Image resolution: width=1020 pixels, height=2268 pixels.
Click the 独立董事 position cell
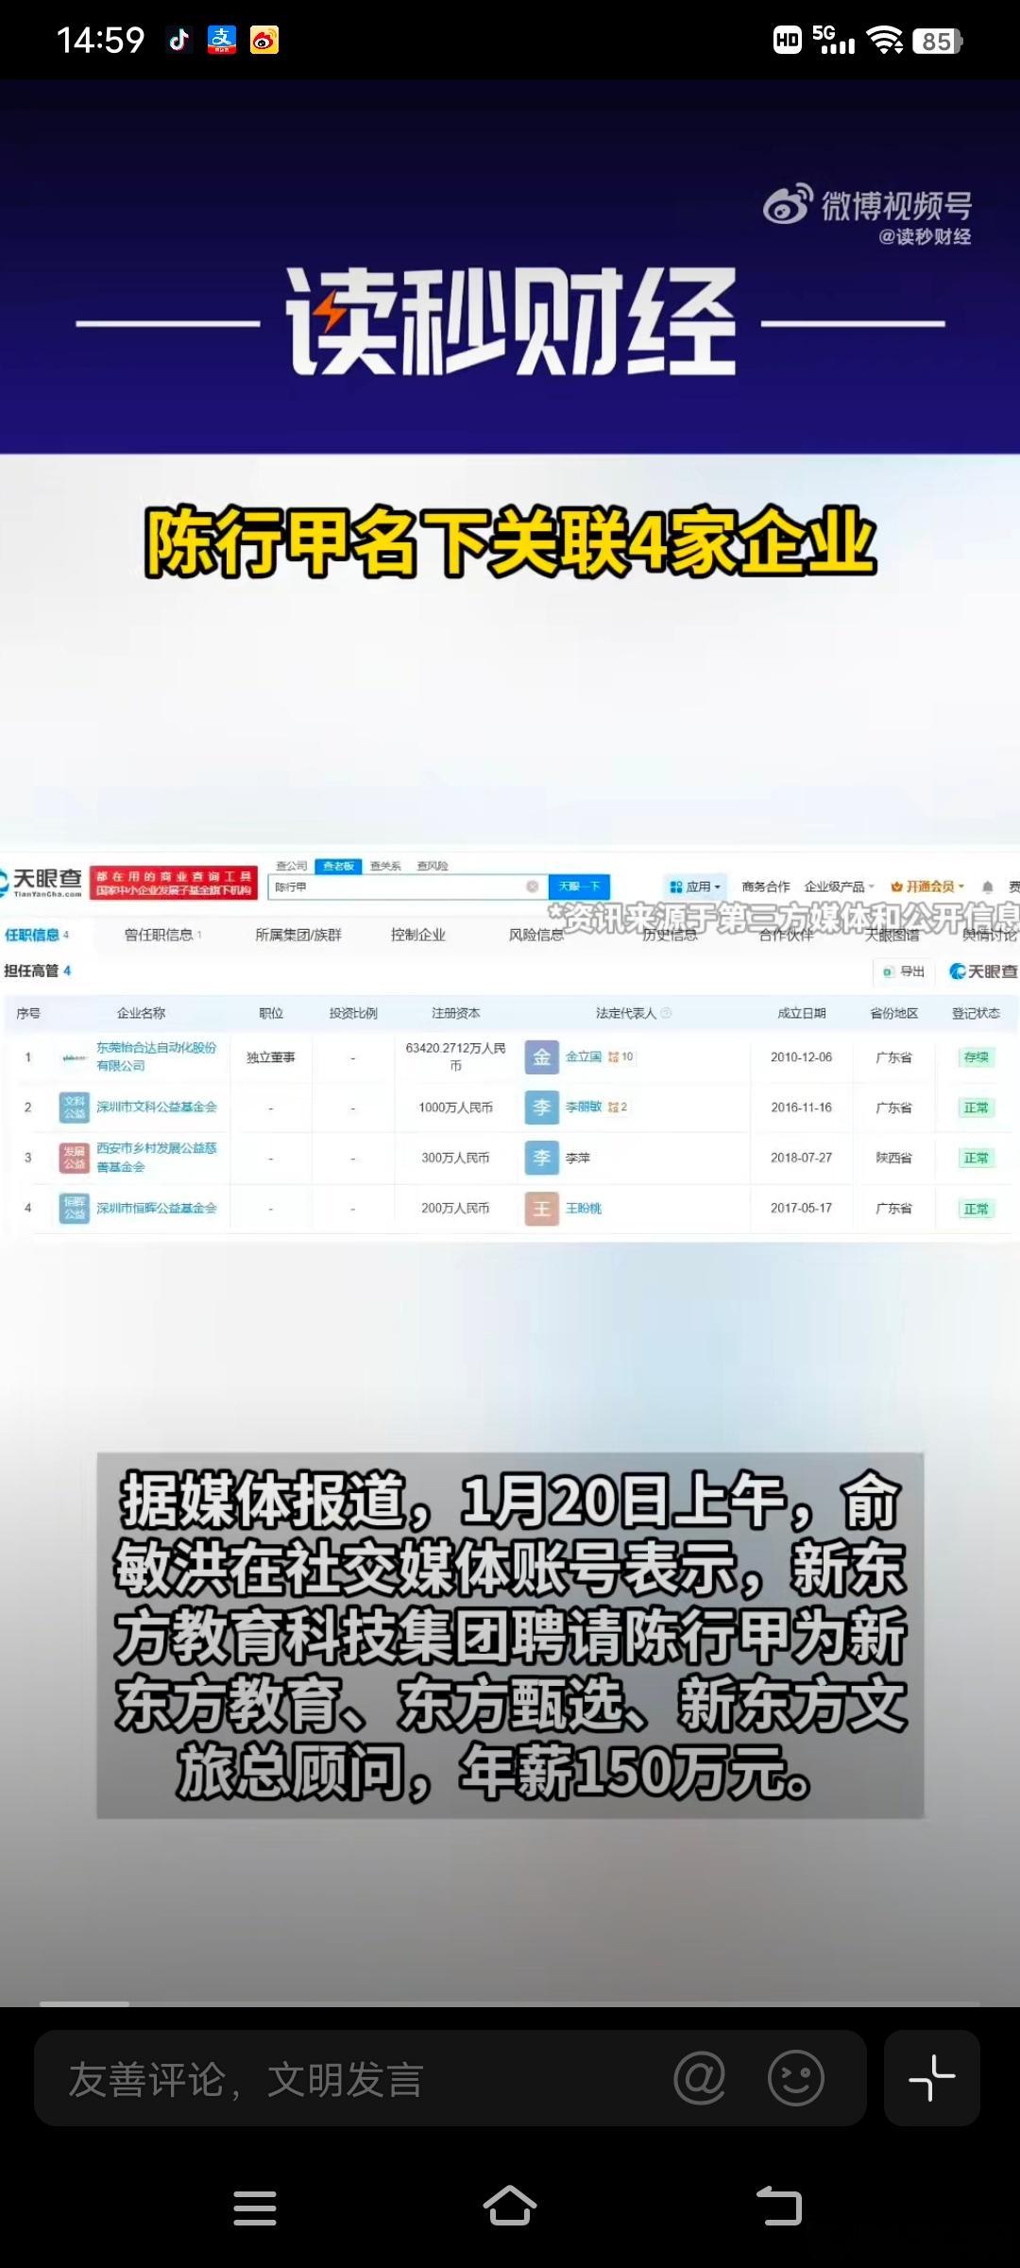click(271, 1057)
